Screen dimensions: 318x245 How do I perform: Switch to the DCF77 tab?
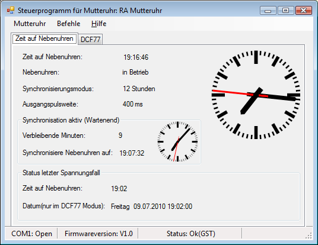coord(90,39)
